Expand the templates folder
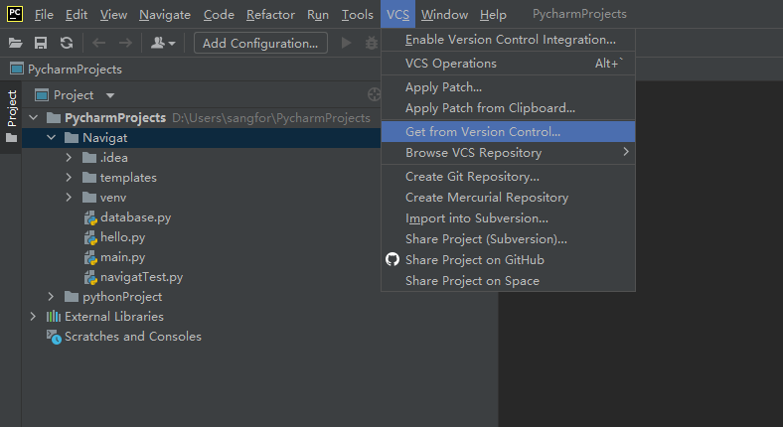The image size is (783, 427). pos(69,178)
